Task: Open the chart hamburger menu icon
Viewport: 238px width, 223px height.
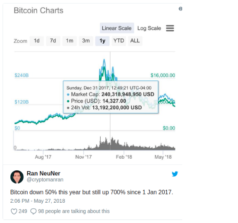Action: click(170, 28)
